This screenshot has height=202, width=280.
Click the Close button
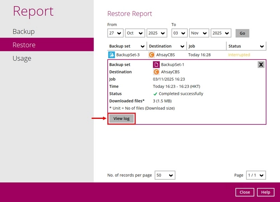coord(245,192)
